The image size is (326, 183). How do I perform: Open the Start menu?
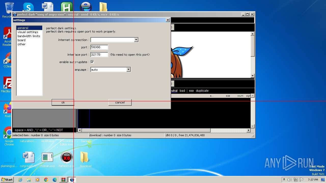(x=7, y=180)
